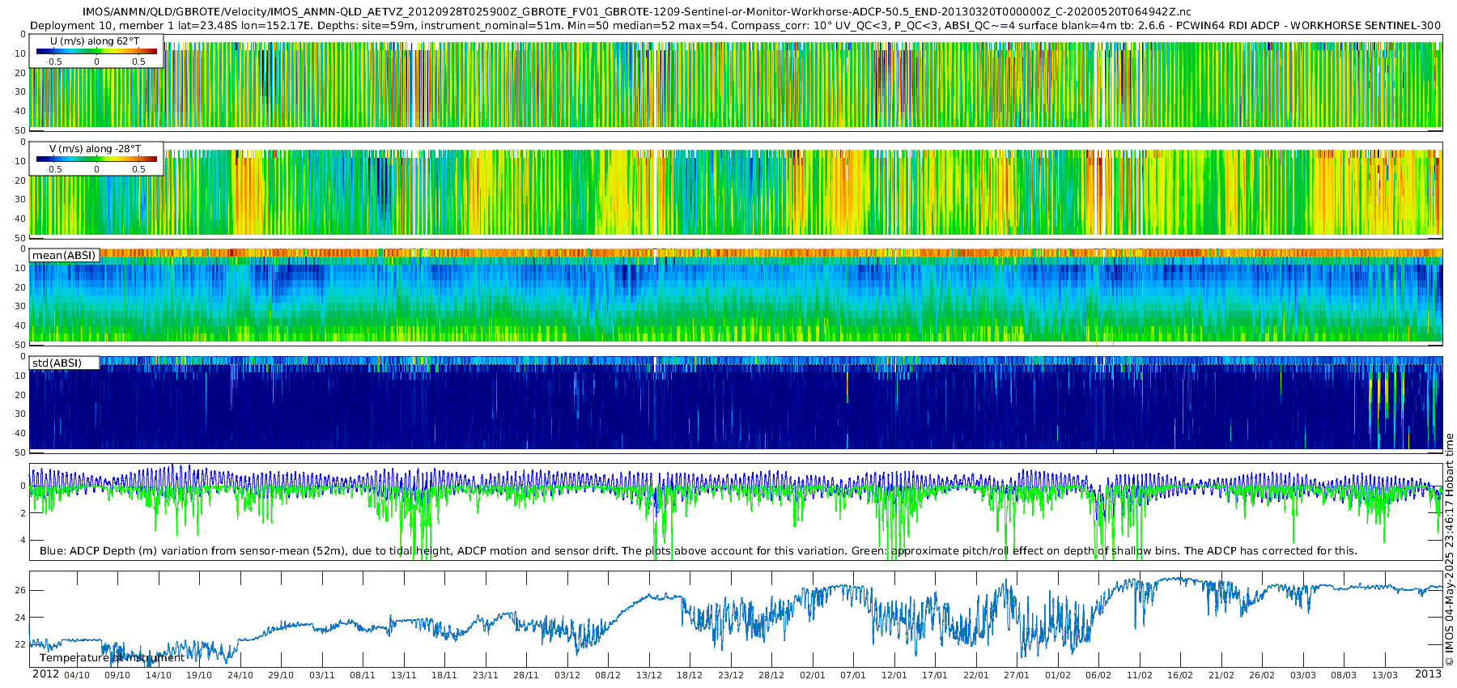Click the "Temperature at instrument" label

[x=112, y=658]
